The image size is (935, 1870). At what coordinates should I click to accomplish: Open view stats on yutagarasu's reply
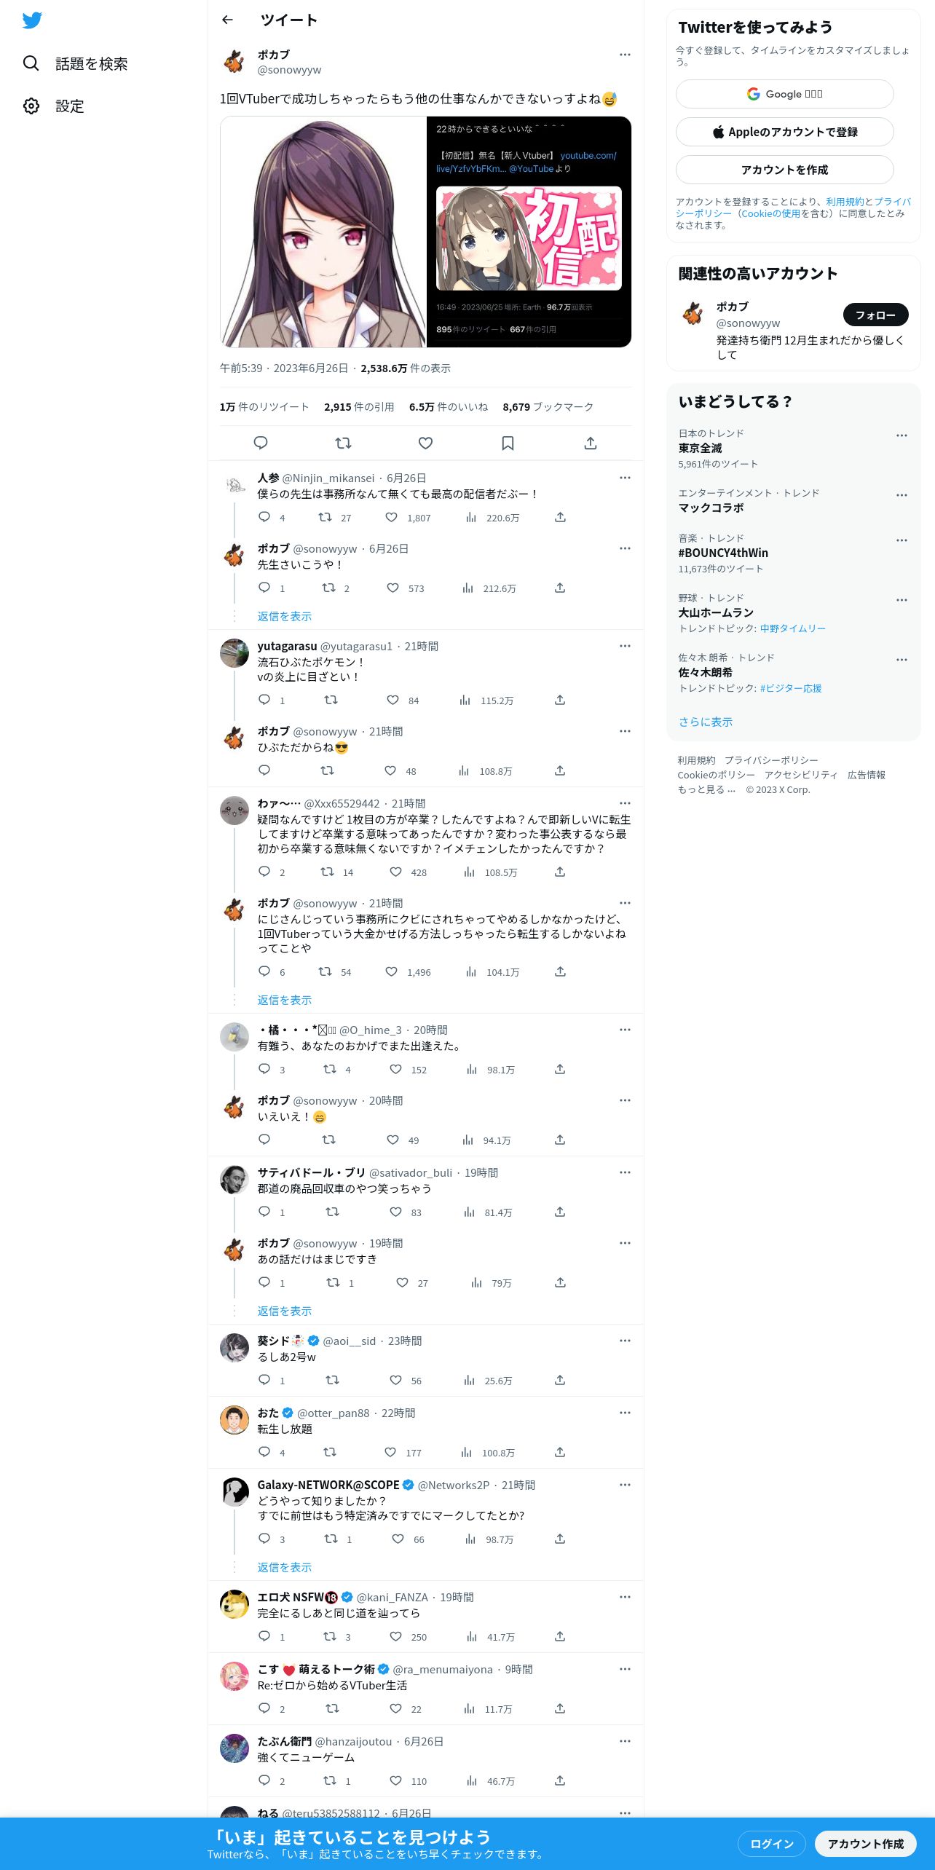(x=465, y=700)
